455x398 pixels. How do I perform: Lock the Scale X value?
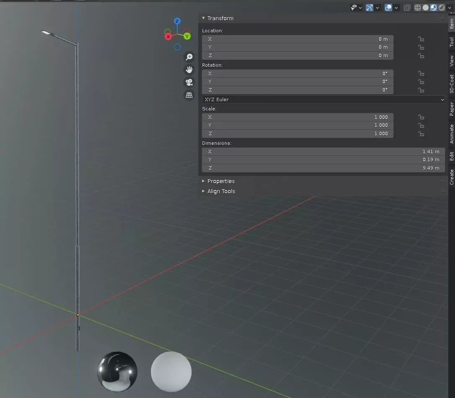pos(421,117)
